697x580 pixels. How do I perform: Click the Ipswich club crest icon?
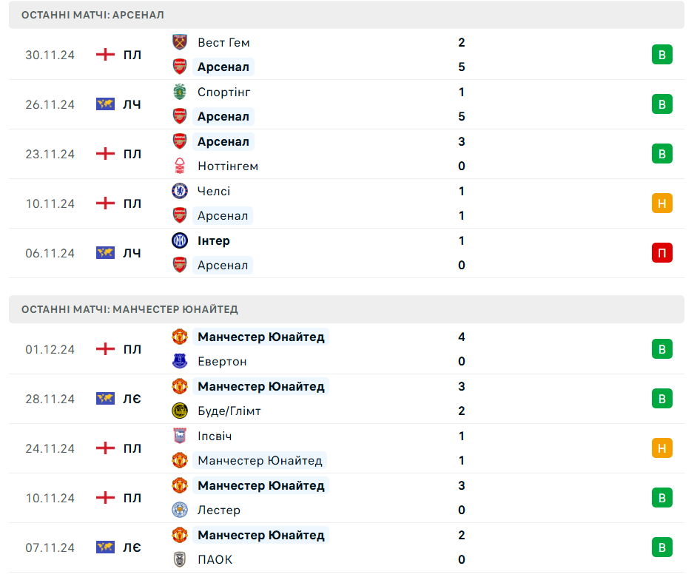point(180,436)
